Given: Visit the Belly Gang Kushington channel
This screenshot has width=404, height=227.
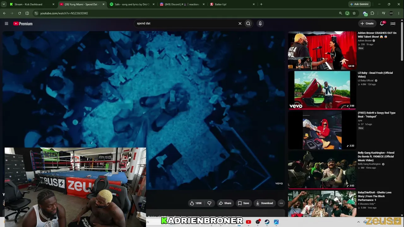Looking at the screenshot, I should pyautogui.click(x=369, y=164).
